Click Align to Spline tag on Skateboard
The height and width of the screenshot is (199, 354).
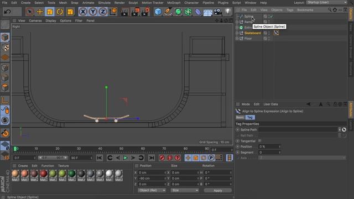[276, 33]
